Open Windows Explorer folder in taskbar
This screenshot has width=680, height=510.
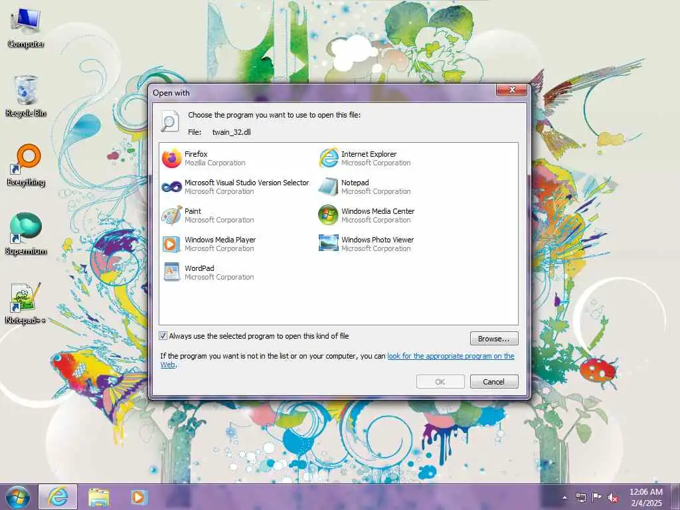(98, 497)
